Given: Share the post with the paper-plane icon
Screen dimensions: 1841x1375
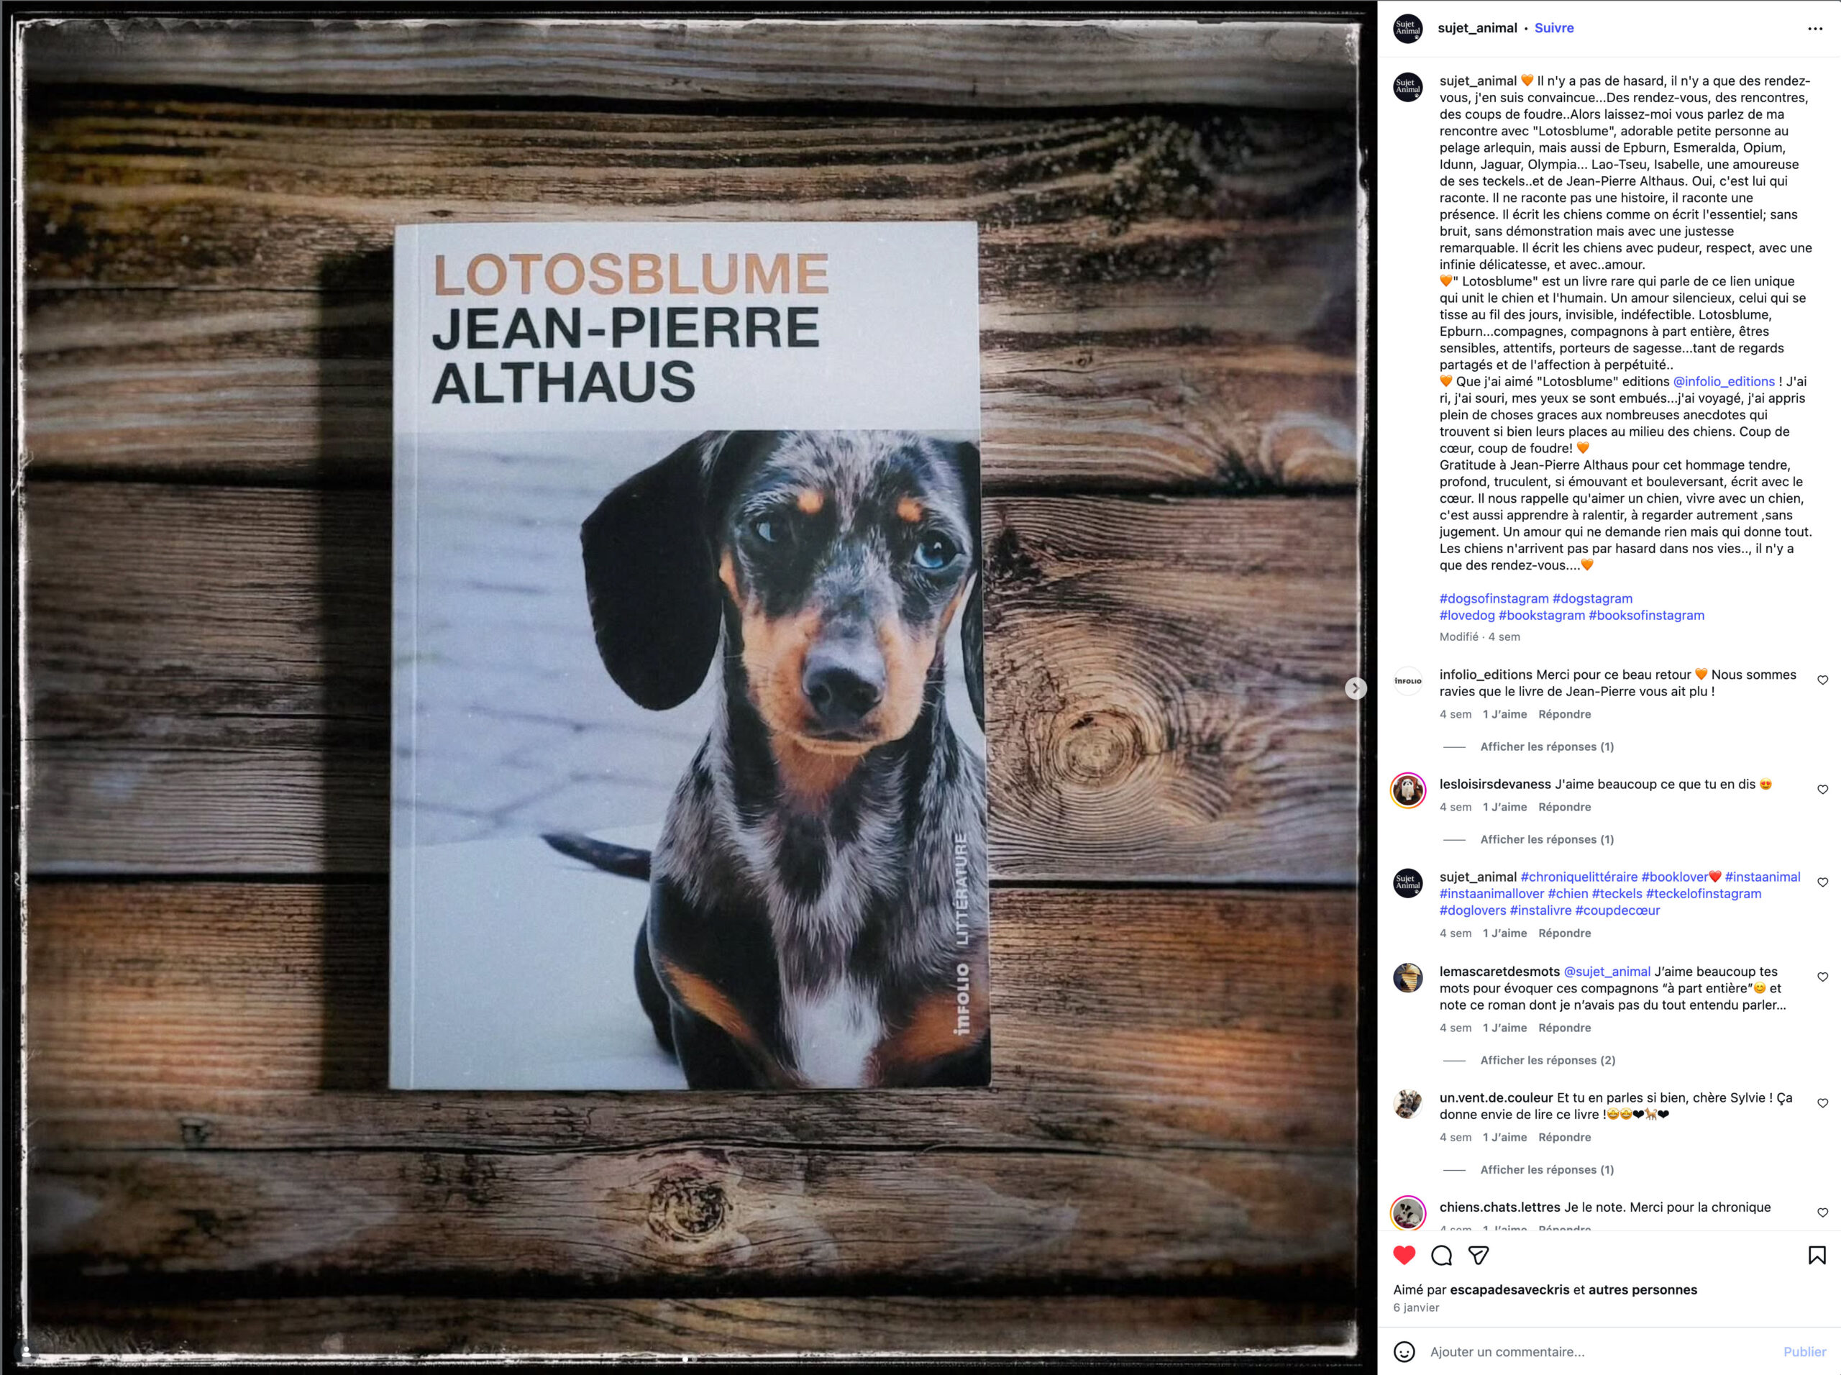Looking at the screenshot, I should pos(1478,1254).
